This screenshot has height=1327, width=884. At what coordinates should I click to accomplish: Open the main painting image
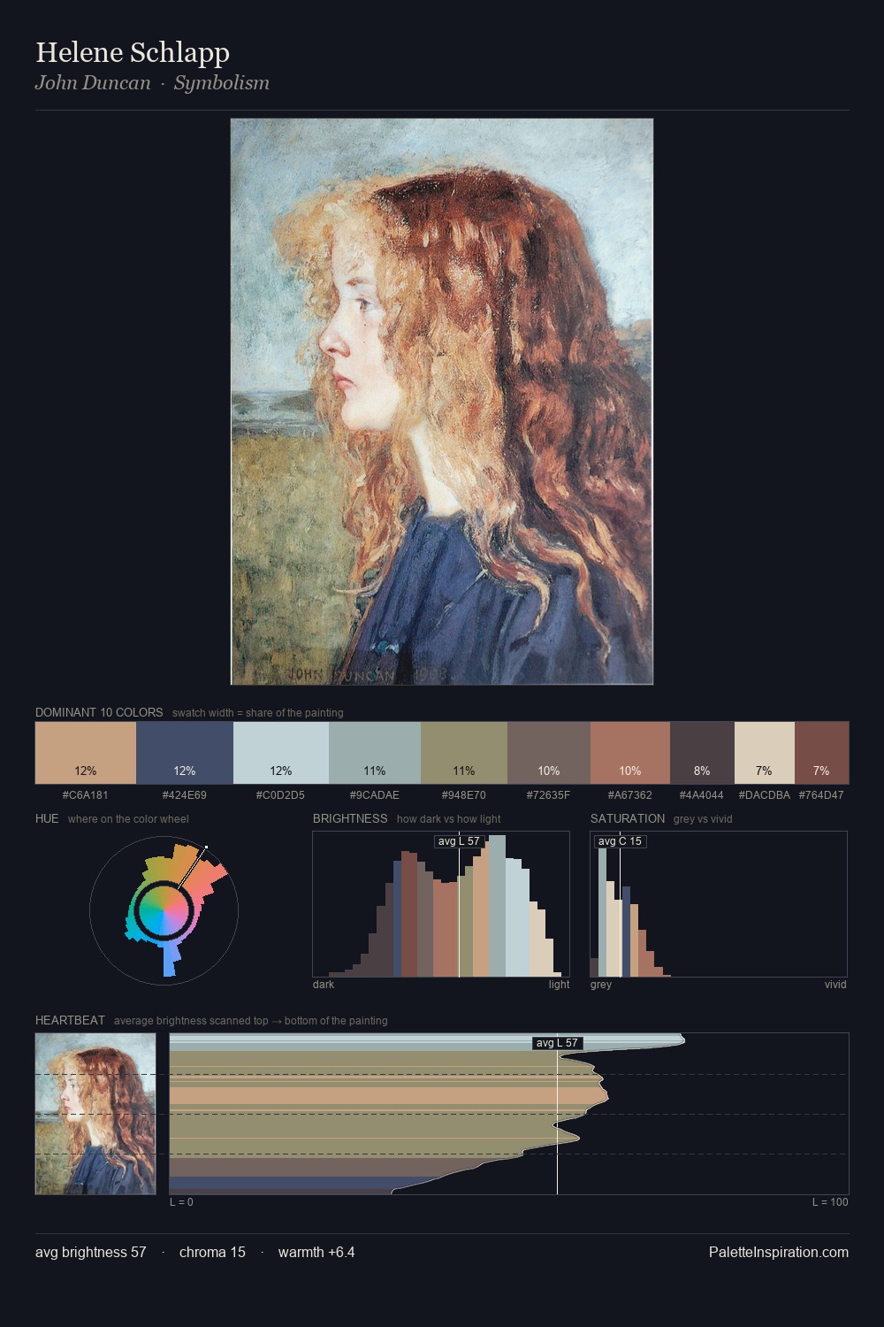(442, 402)
